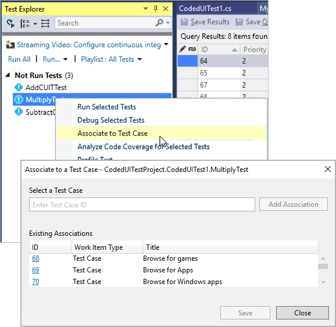Choose Run Selected Tests from context menu

tap(106, 107)
